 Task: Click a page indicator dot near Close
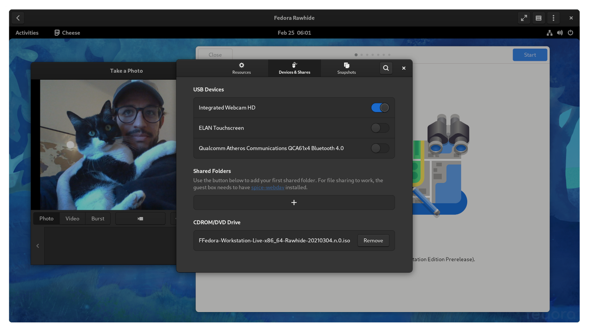(x=356, y=55)
